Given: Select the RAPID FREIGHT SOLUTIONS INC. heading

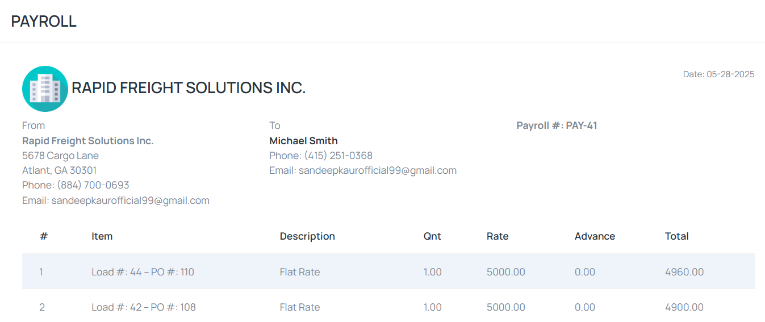Looking at the screenshot, I should pyautogui.click(x=189, y=88).
